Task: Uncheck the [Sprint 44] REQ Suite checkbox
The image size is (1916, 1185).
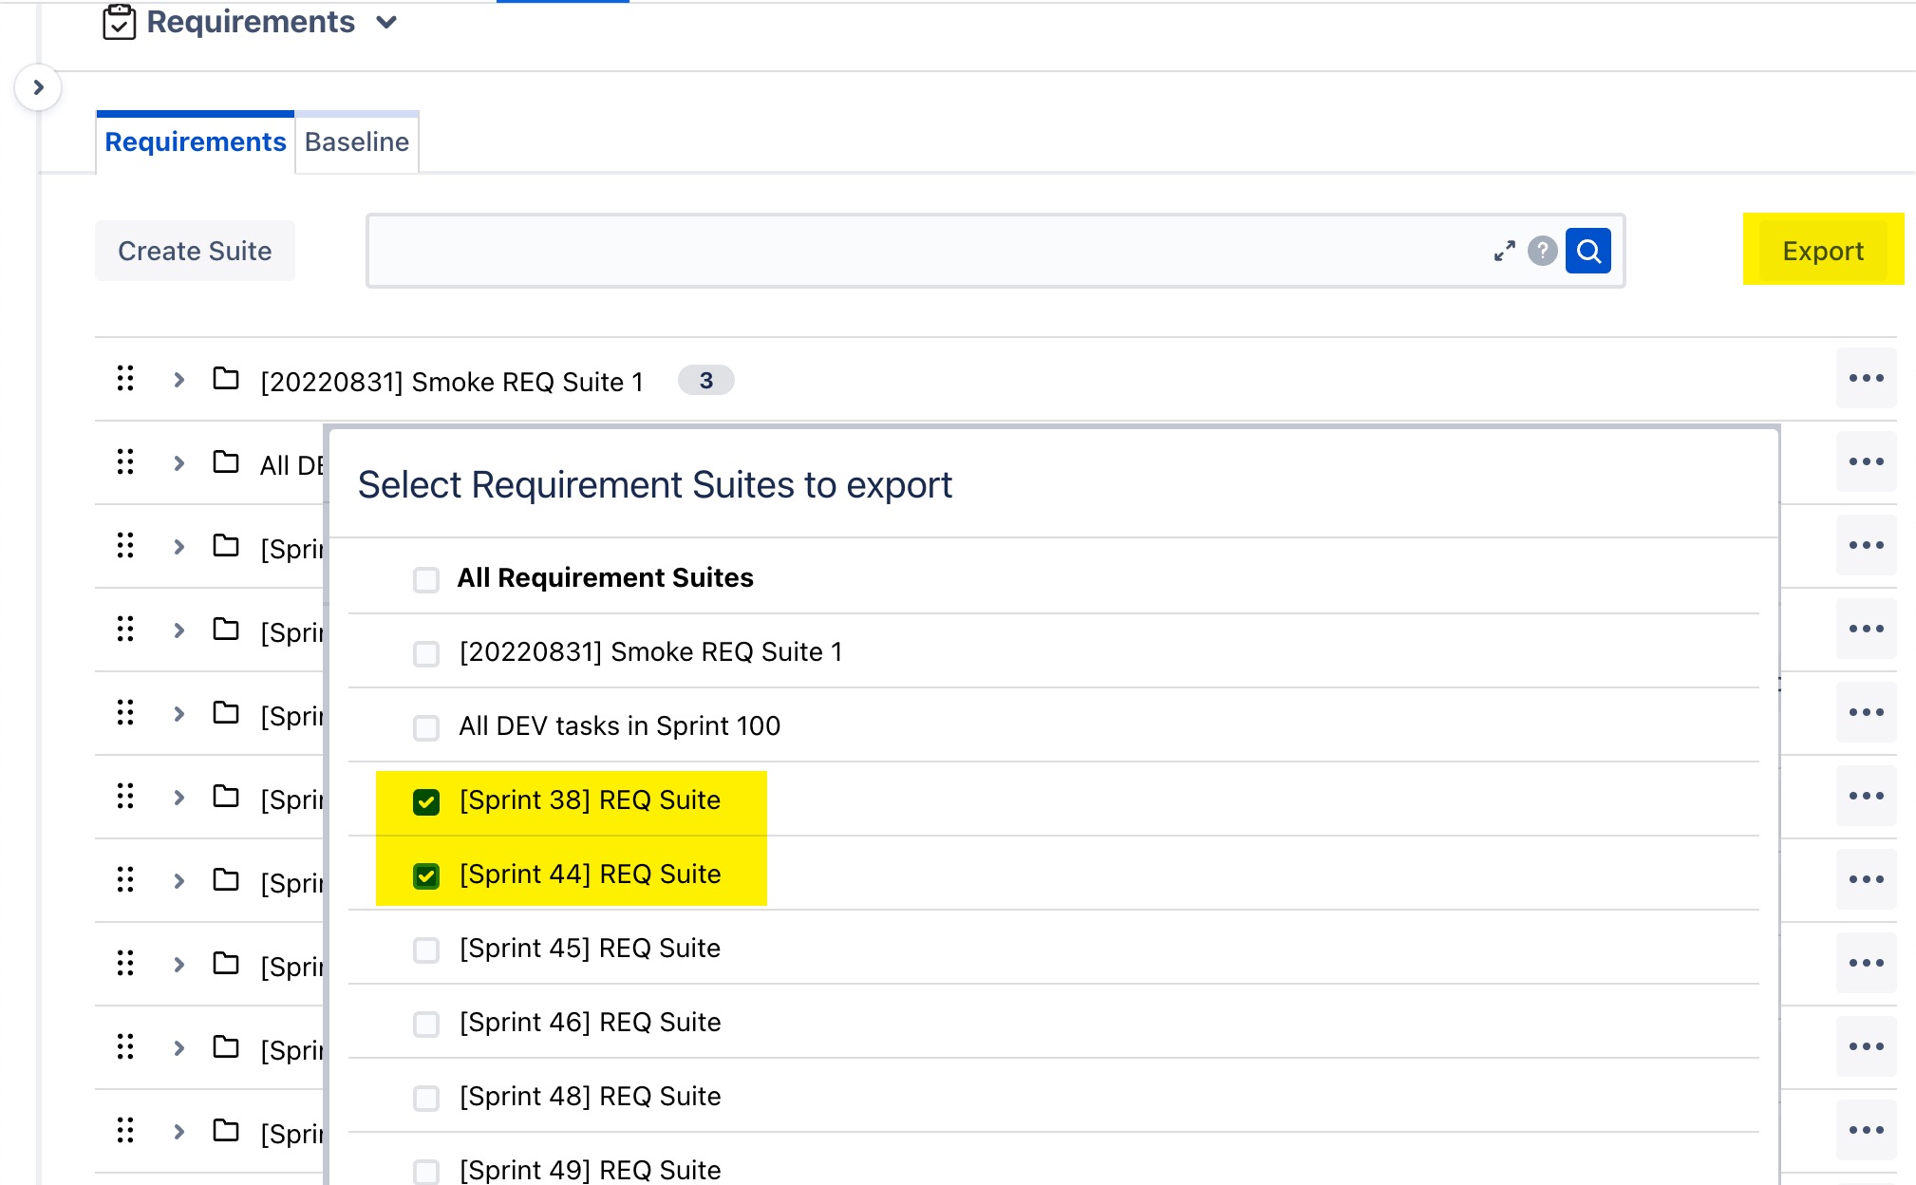Action: tap(426, 875)
